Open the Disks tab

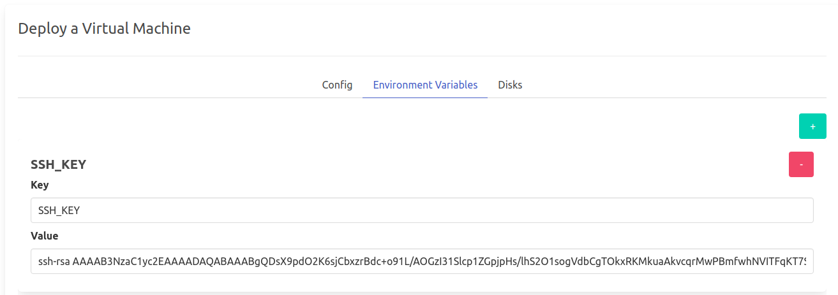tap(510, 85)
